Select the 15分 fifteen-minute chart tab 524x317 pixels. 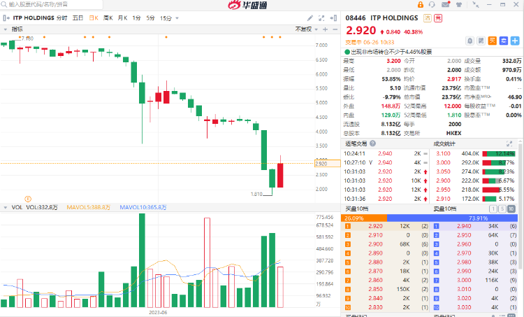tap(166, 18)
